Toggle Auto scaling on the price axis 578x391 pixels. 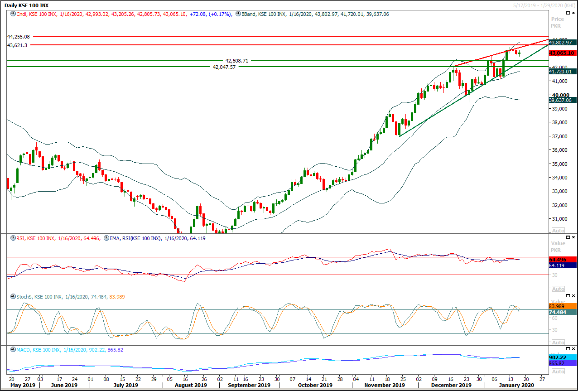click(558, 230)
